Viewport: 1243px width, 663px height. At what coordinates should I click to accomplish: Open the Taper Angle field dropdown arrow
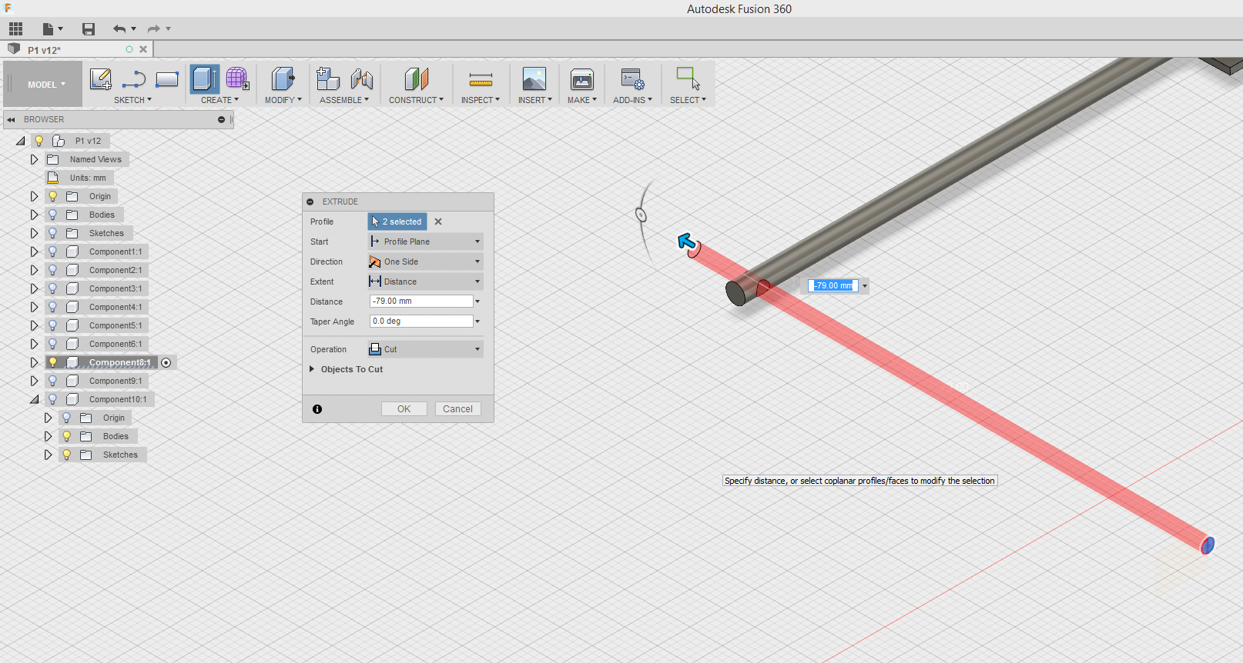click(477, 322)
